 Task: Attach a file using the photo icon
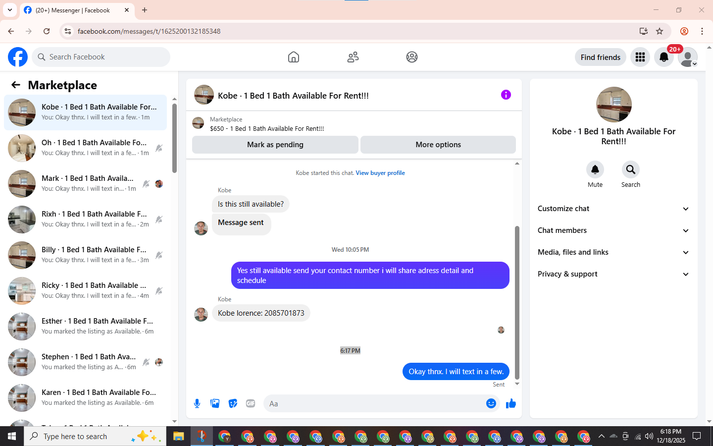point(215,403)
